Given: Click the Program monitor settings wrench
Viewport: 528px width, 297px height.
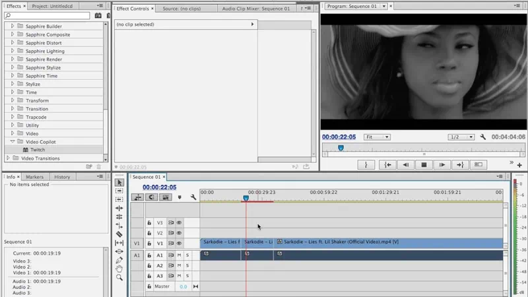Looking at the screenshot, I should 483,137.
